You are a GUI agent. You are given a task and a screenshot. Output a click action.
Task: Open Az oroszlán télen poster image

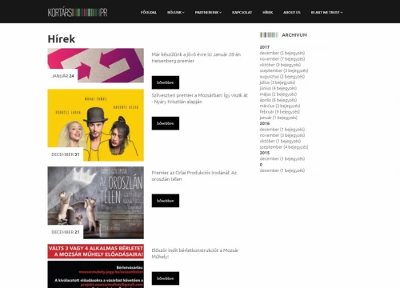[x=96, y=202]
